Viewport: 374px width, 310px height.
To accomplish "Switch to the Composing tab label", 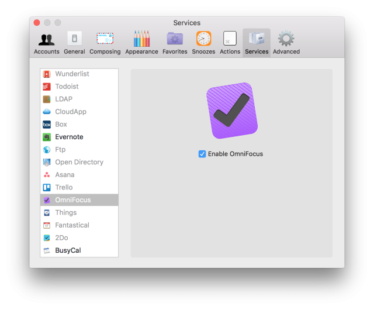I will pos(105,52).
